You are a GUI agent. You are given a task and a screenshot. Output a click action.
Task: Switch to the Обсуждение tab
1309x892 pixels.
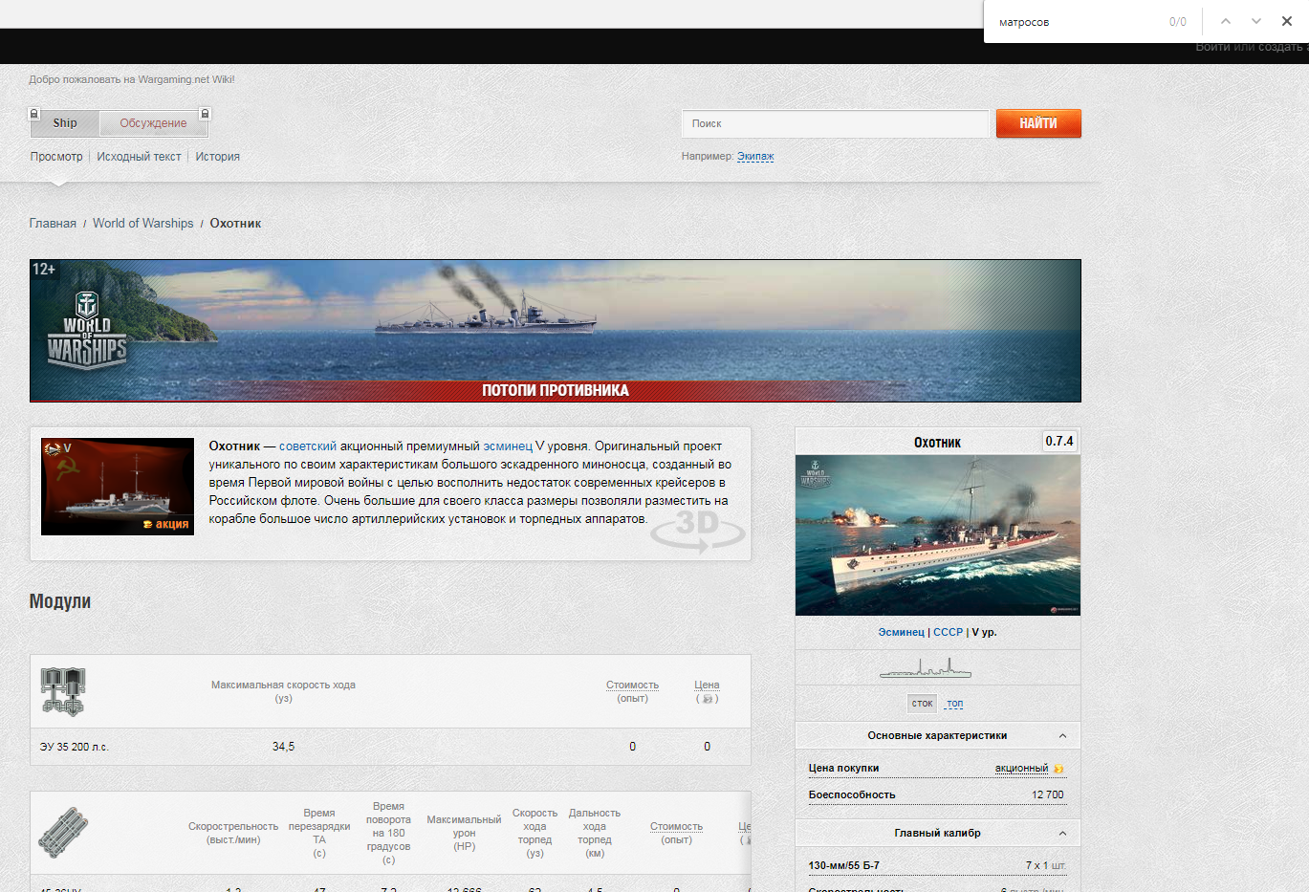click(153, 122)
